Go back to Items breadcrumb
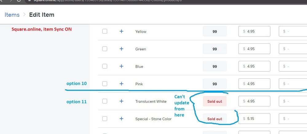Viewport: 307px width, 134px height. tap(12, 15)
